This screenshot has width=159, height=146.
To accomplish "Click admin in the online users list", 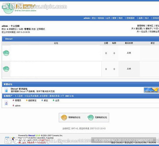I will click(x=18, y=106).
